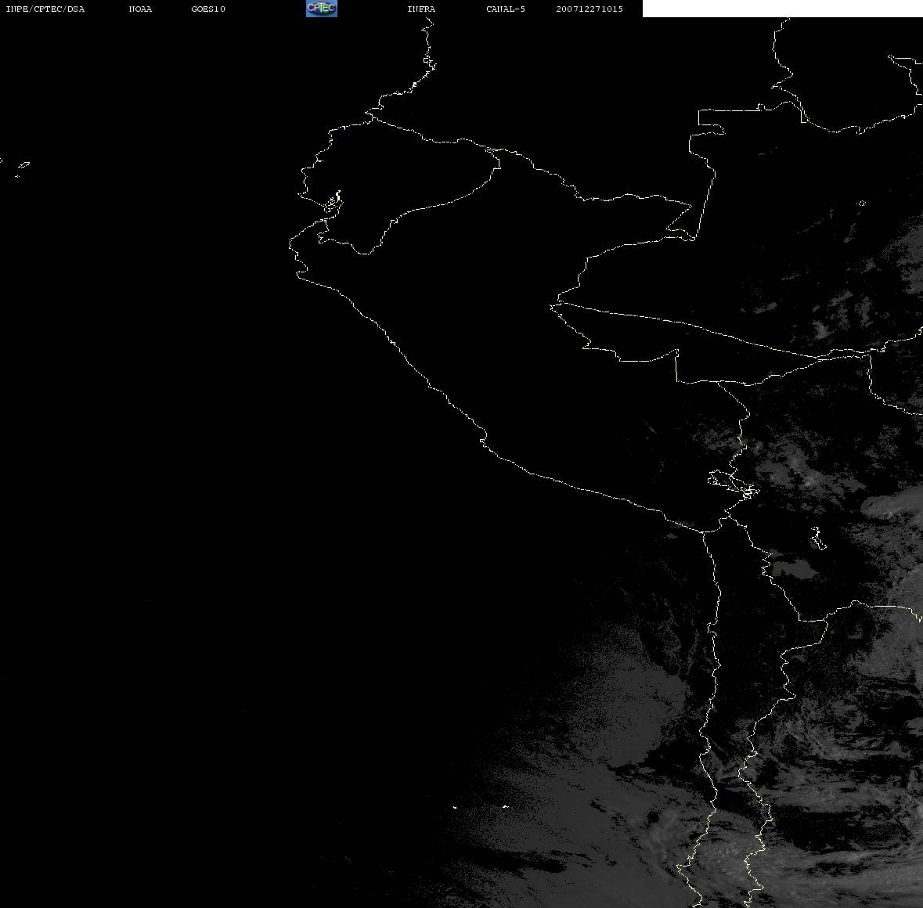The height and width of the screenshot is (908, 923).
Task: Click the small lake outline southeast of Titicaca
Action: [817, 538]
